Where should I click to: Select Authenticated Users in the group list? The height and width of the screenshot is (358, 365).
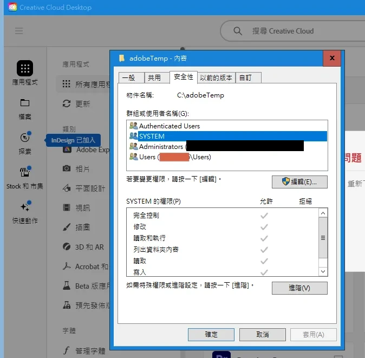pyautogui.click(x=227, y=126)
